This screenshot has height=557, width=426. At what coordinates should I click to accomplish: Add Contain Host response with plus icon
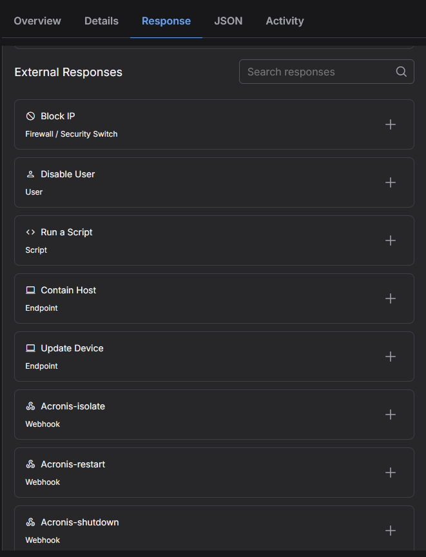(x=390, y=298)
